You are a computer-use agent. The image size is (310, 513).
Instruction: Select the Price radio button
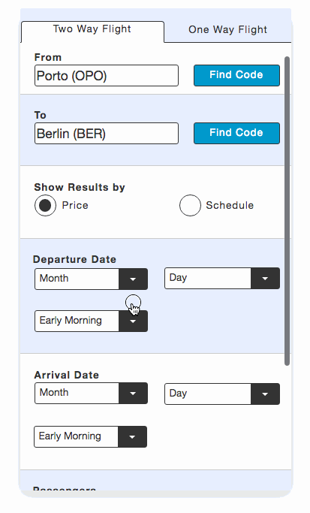[45, 206]
